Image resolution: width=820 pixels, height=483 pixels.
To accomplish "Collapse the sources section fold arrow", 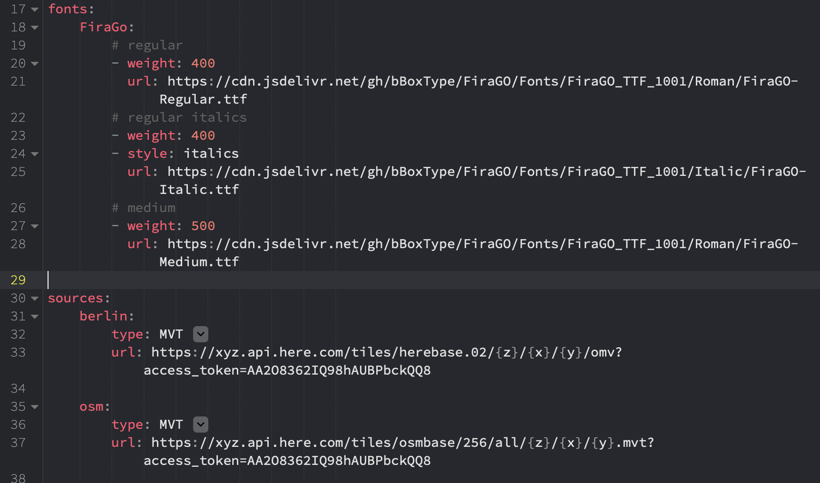I will tap(35, 299).
